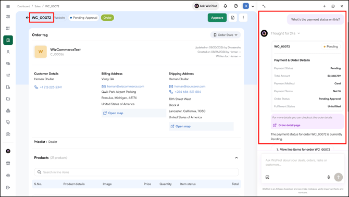Click the document download icon next to Approve
This screenshot has height=197, width=349.
[x=233, y=18]
